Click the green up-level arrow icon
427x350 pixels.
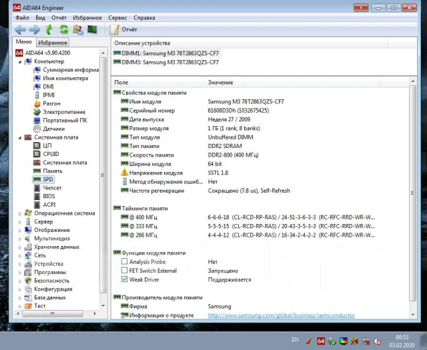(x=49, y=29)
